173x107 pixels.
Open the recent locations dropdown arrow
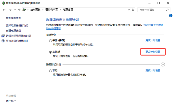coord(15,10)
